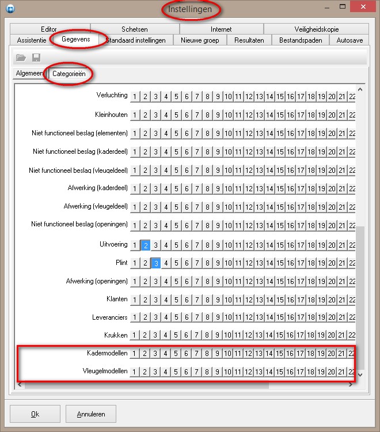Switch to the Veiligheidskopie tab
The width and height of the screenshot is (380, 432).
point(317,29)
